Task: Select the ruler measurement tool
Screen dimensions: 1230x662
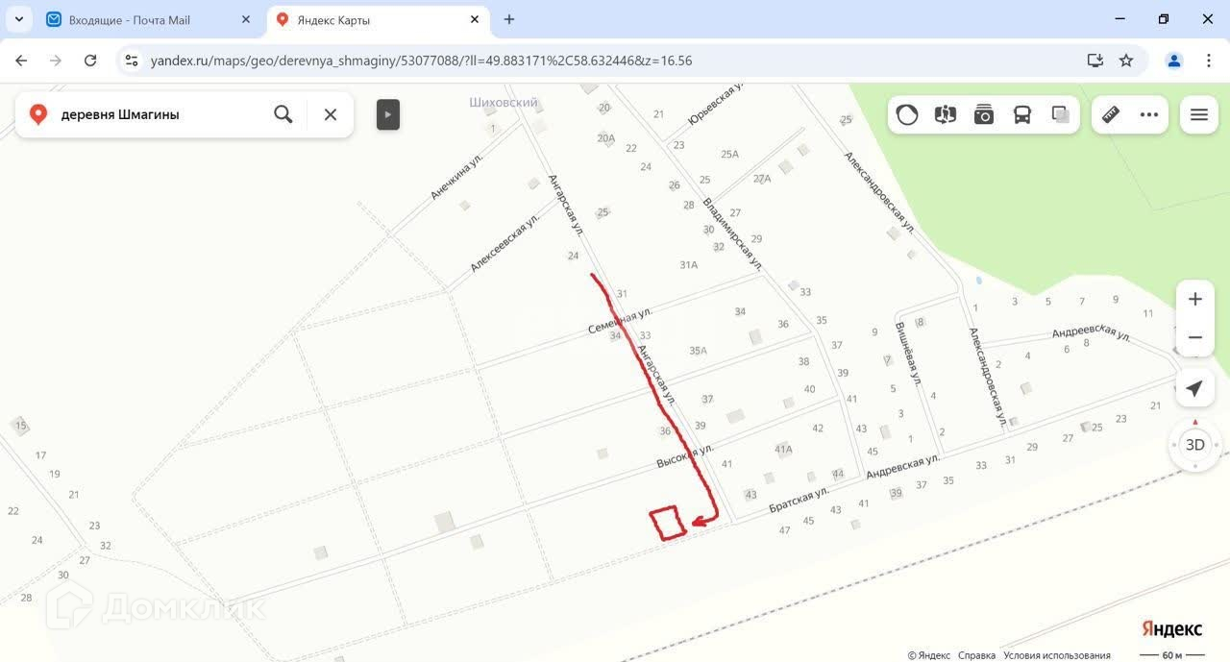Action: (x=1111, y=114)
